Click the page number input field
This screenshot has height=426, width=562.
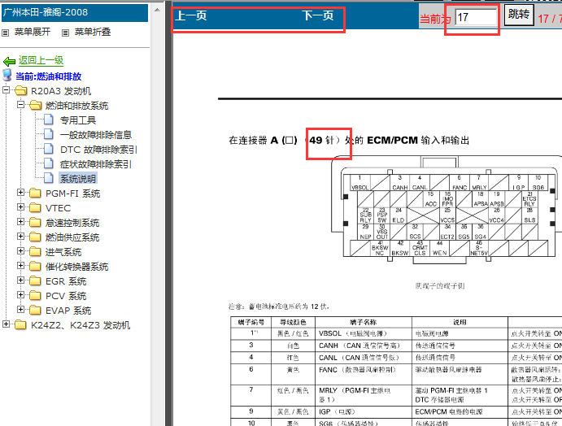pyautogui.click(x=476, y=17)
